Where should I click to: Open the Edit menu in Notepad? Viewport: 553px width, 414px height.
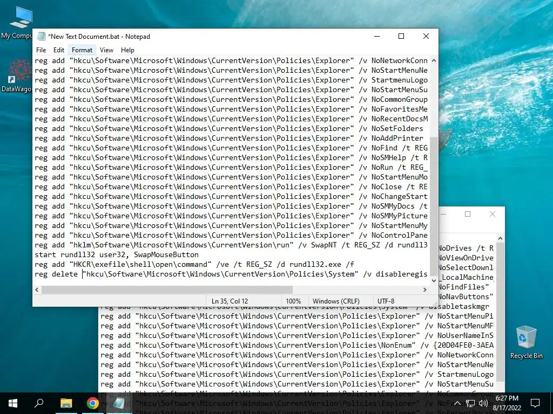pos(58,50)
